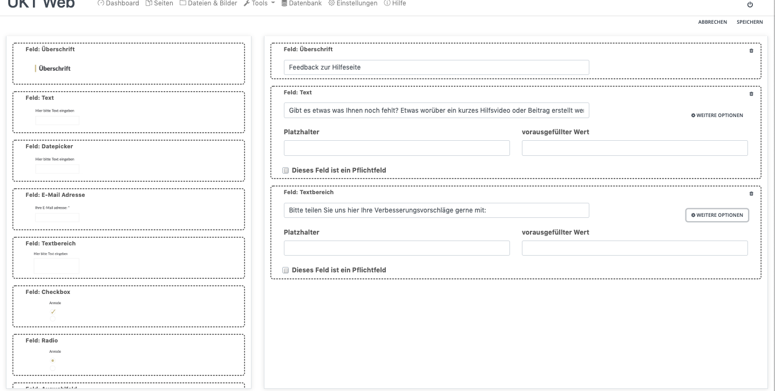Click the UKT Web logo title
Viewport: 775px width, 391px height.
click(x=41, y=4)
